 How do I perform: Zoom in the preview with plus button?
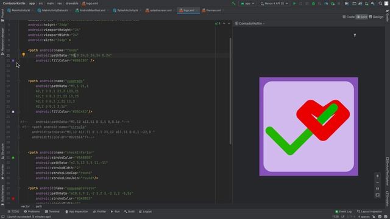377,176
